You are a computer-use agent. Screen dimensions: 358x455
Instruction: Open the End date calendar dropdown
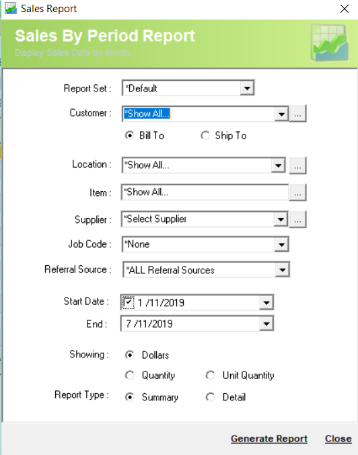(x=266, y=324)
